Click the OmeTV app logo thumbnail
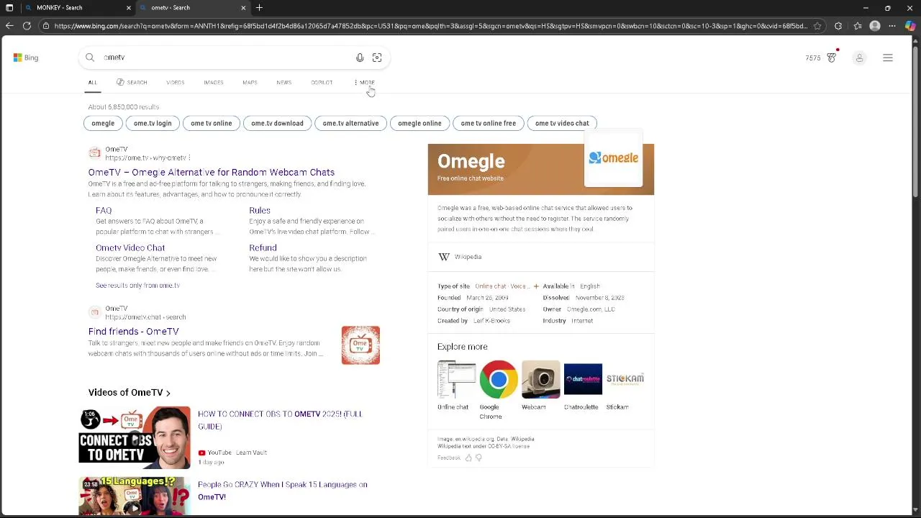This screenshot has width=921, height=518. click(x=360, y=345)
